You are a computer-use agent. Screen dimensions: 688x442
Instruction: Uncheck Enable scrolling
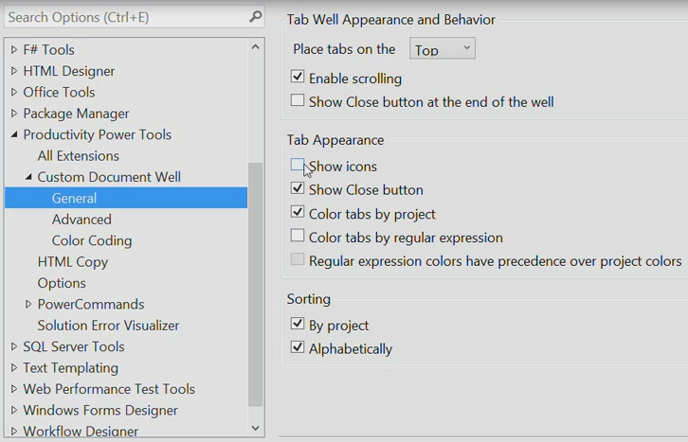298,77
